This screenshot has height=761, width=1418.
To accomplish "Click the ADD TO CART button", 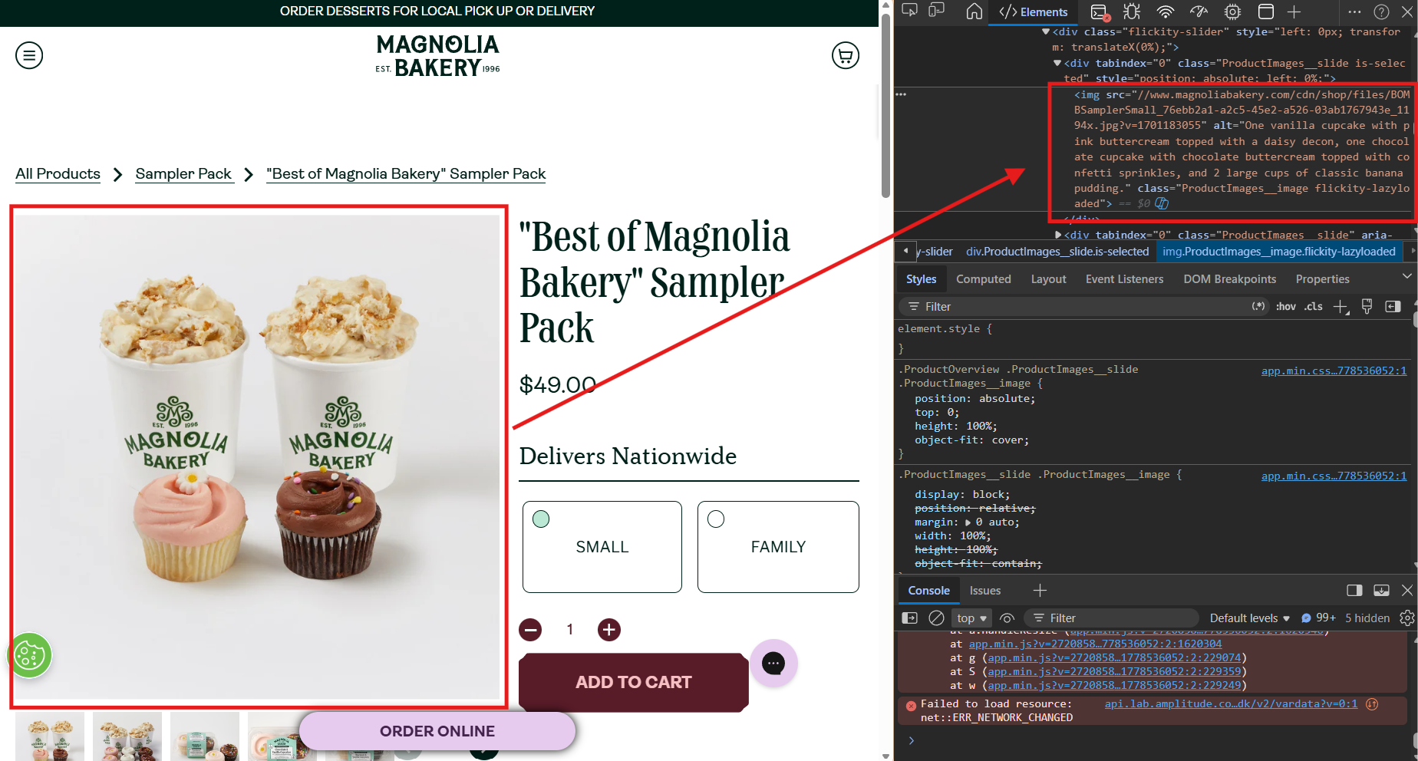I will pyautogui.click(x=634, y=682).
